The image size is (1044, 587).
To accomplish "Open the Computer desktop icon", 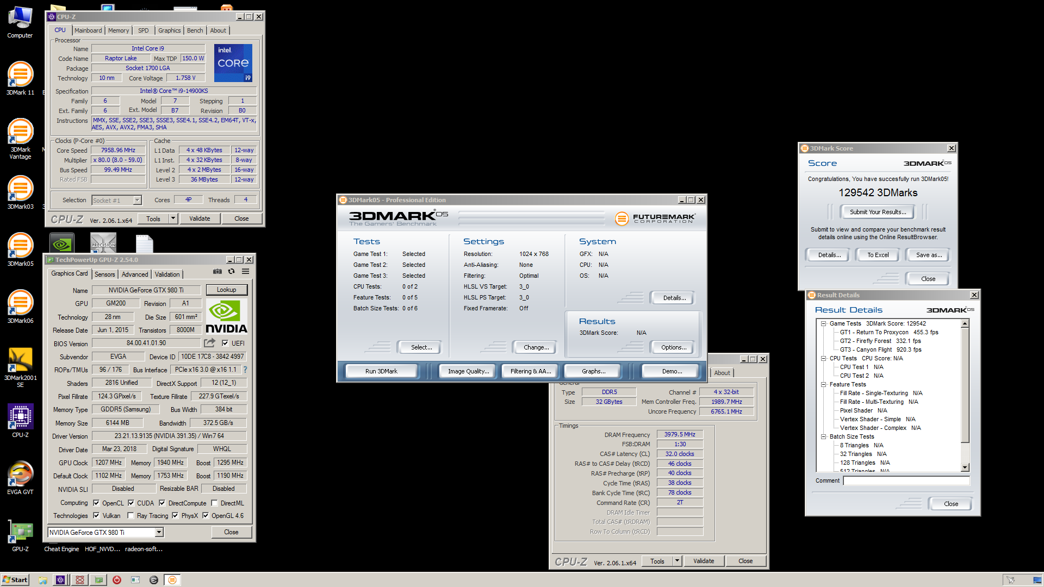I will point(20,22).
